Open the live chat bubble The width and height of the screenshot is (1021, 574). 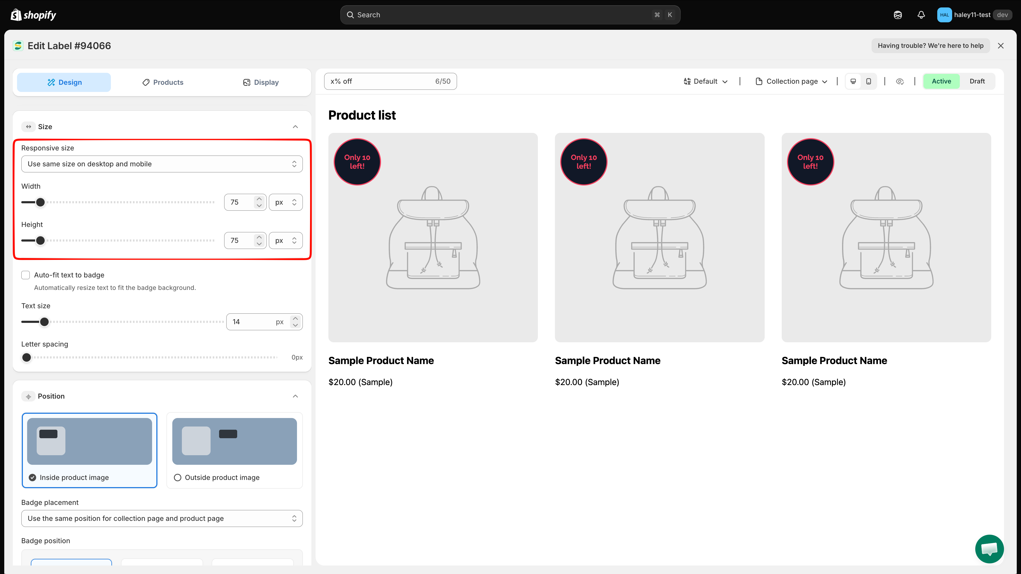click(x=989, y=549)
